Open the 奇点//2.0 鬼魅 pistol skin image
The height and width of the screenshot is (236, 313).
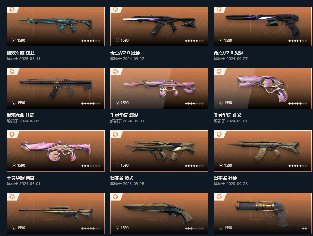click(x=263, y=27)
